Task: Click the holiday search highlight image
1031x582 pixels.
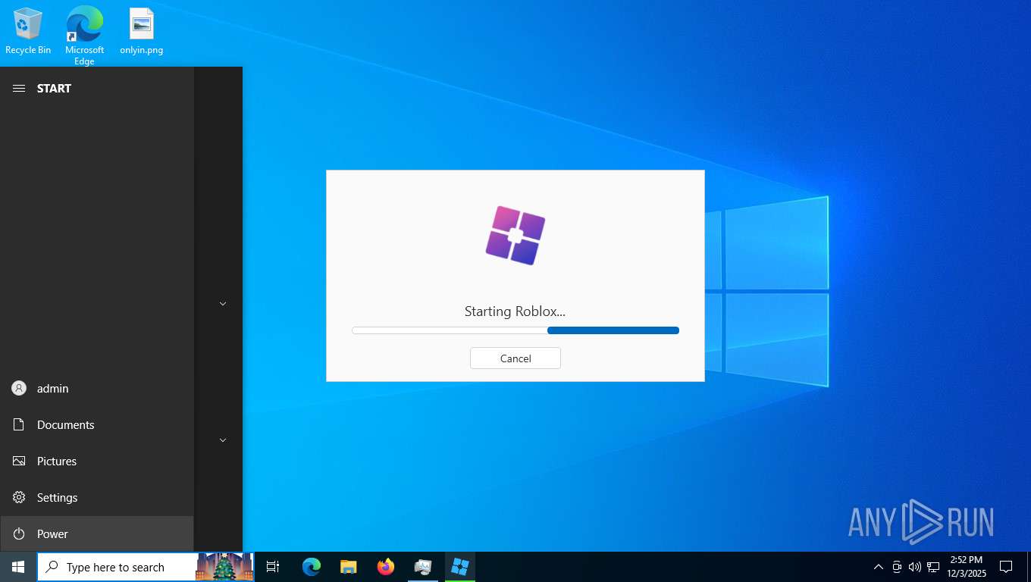Action: point(224,567)
